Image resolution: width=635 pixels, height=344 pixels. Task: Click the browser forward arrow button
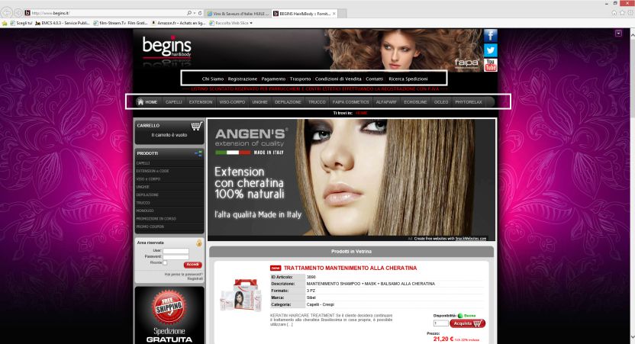tap(18, 14)
